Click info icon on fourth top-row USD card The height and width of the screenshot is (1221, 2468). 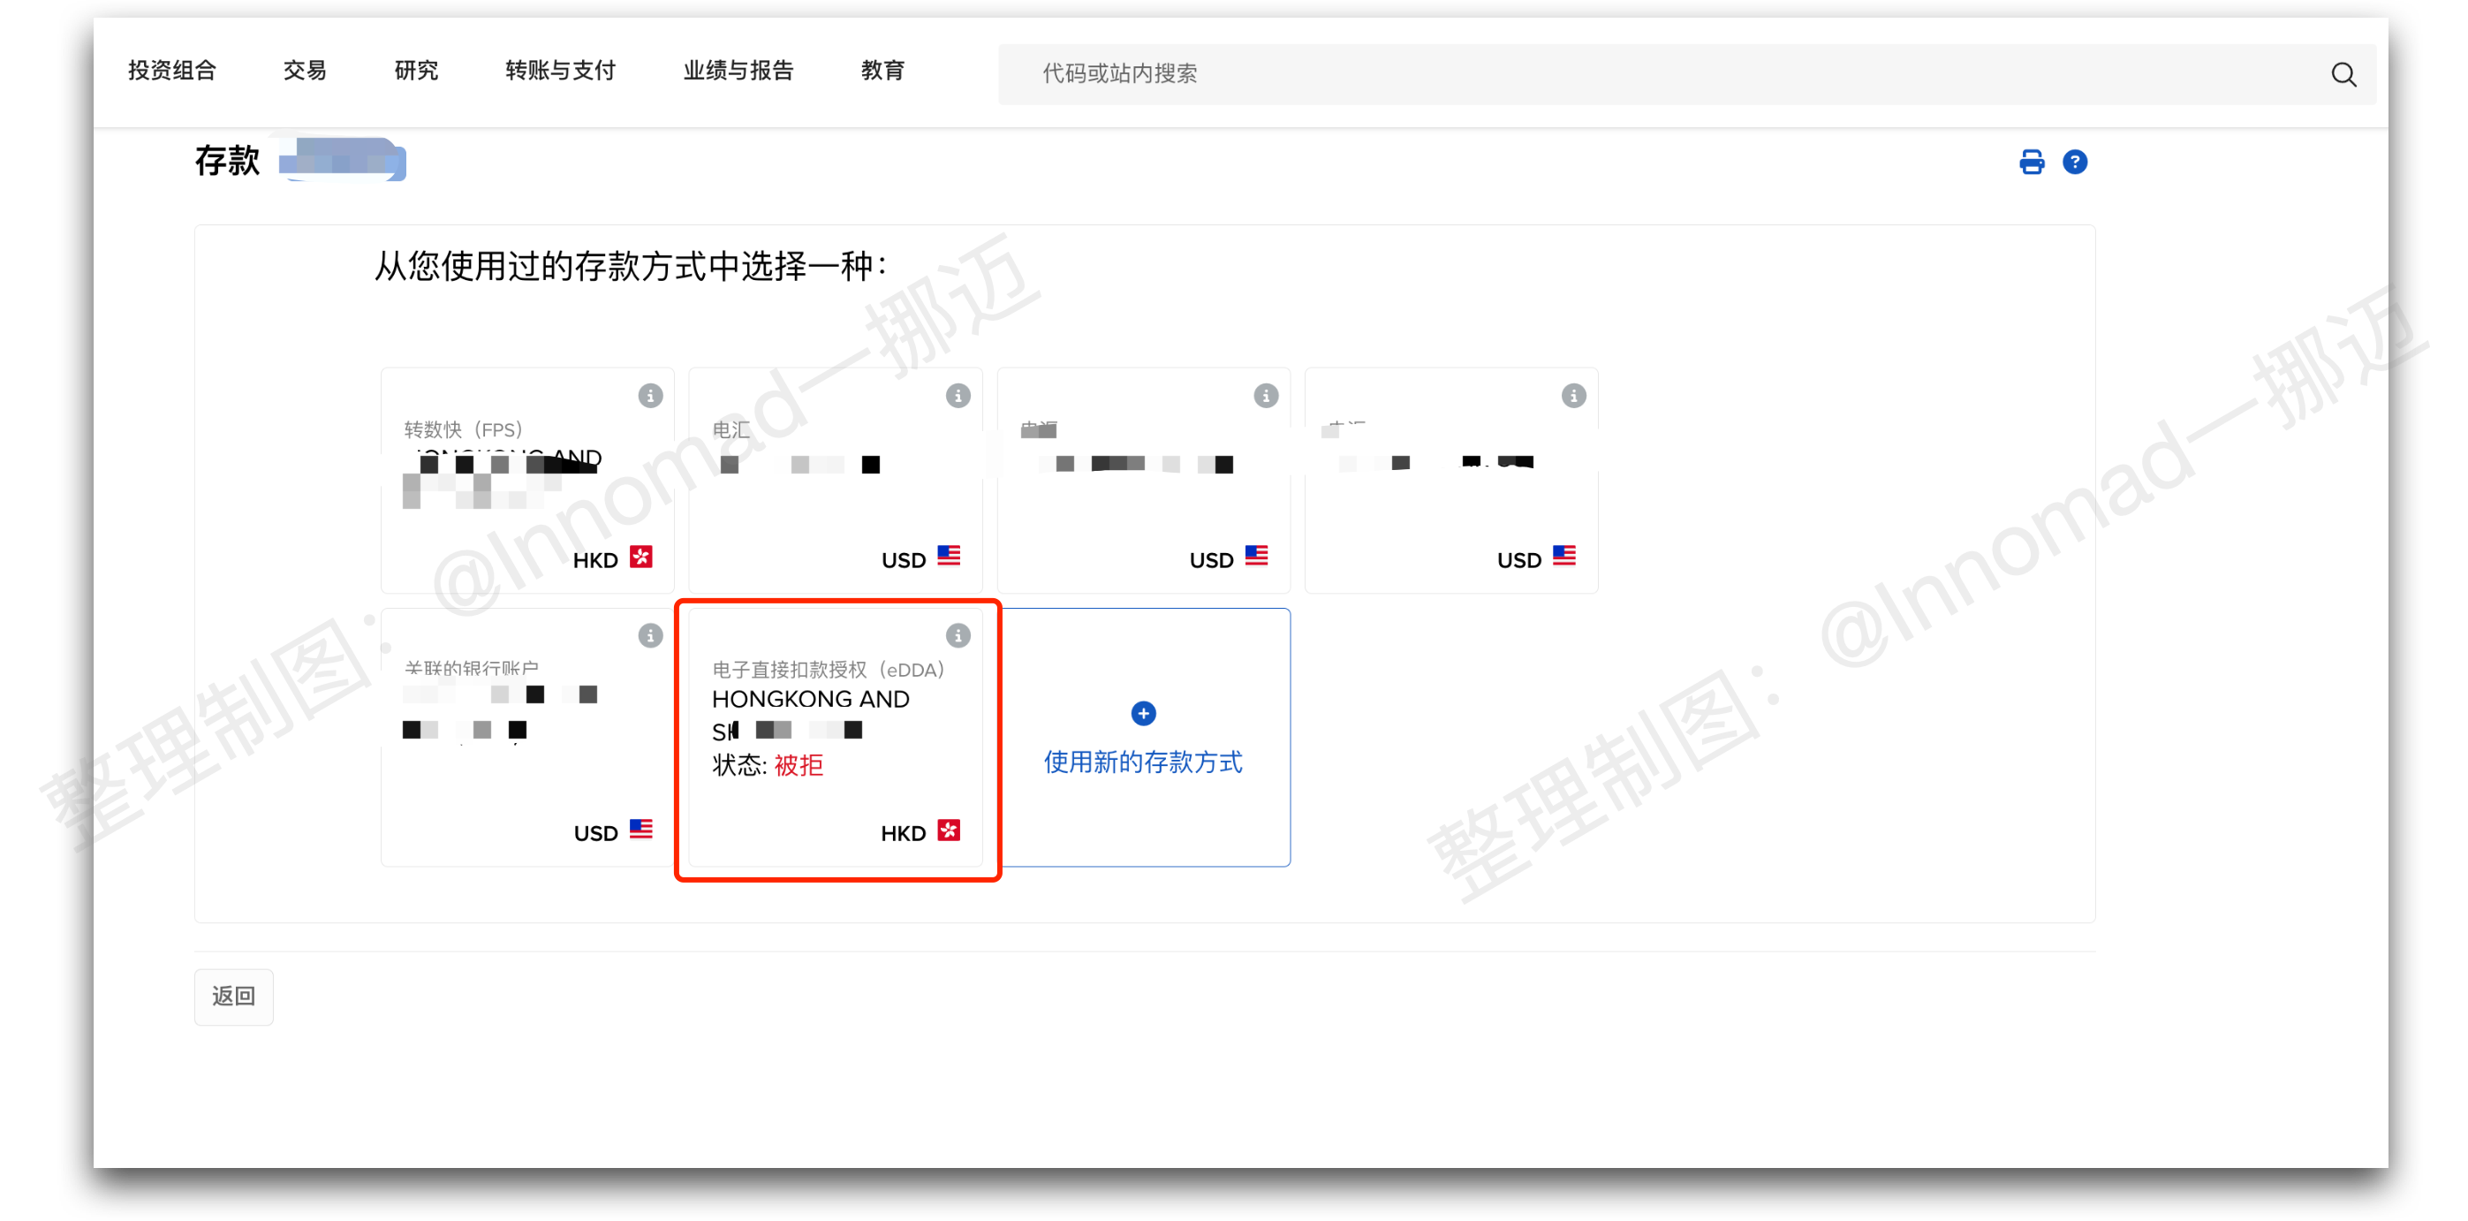(x=1573, y=395)
